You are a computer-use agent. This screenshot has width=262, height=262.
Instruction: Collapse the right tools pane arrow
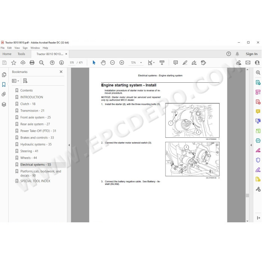251,145
